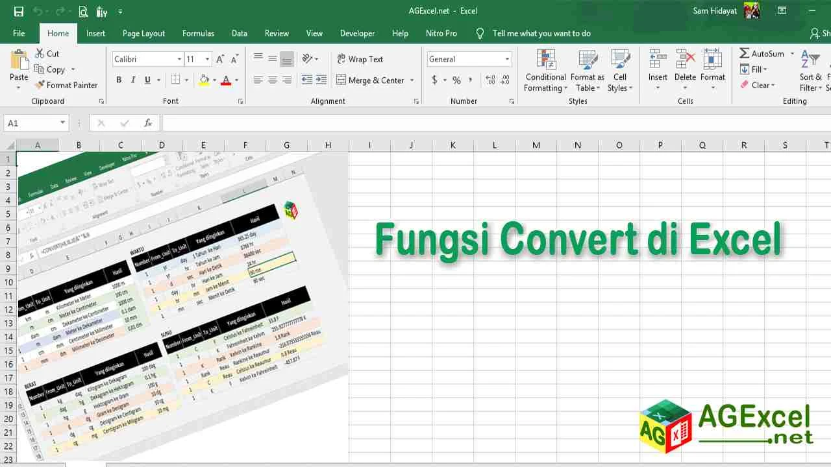The image size is (831, 467).
Task: Click Decrease Indent icon
Action: click(307, 80)
